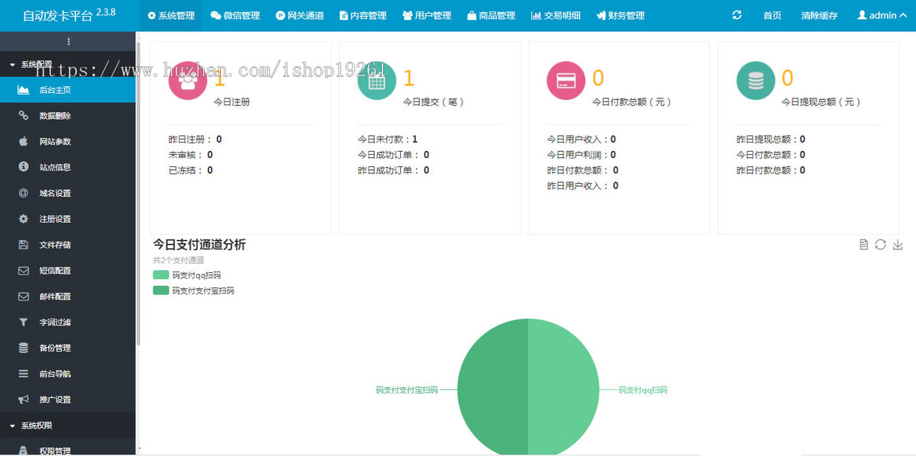Image resolution: width=916 pixels, height=456 pixels.
Task: Click the envelope icon beside 邮件配置
Action: (x=23, y=296)
